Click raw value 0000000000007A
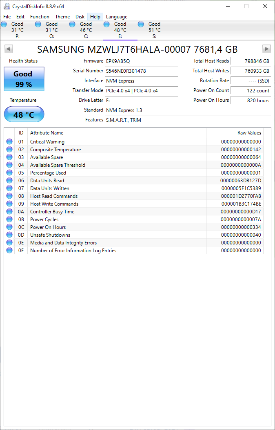The width and height of the screenshot is (275, 430). (241, 219)
